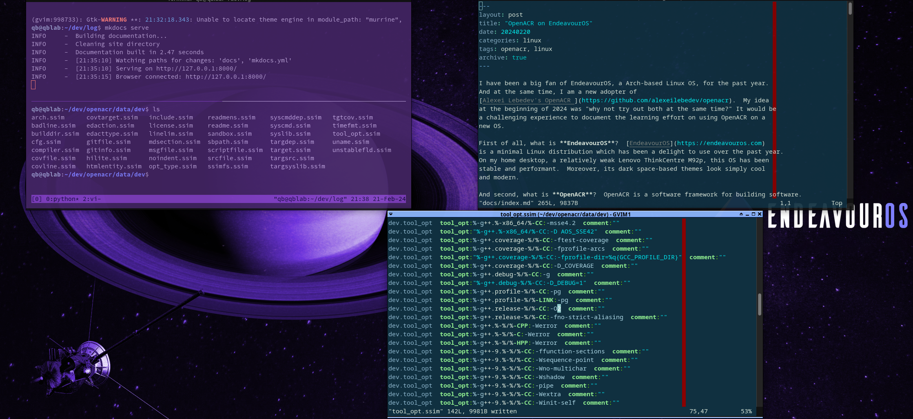Close the GVIM1 tool_opt.ssim window

point(760,214)
